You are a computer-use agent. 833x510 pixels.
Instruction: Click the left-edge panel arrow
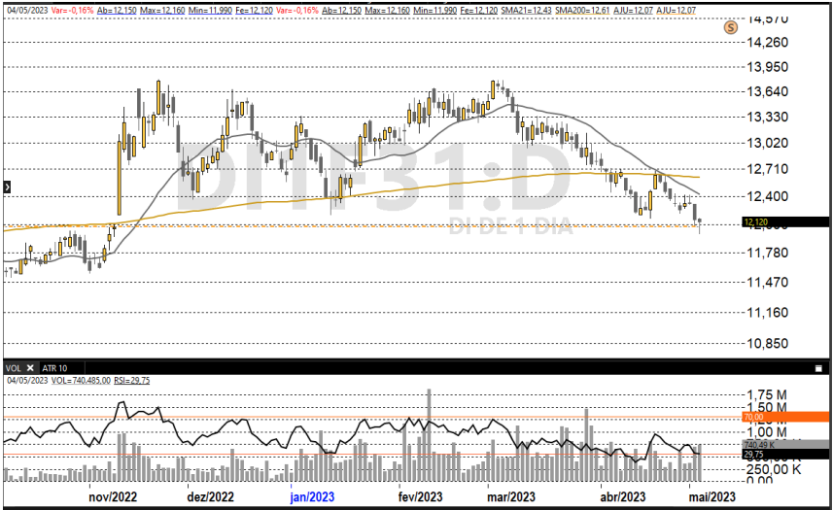coord(7,186)
